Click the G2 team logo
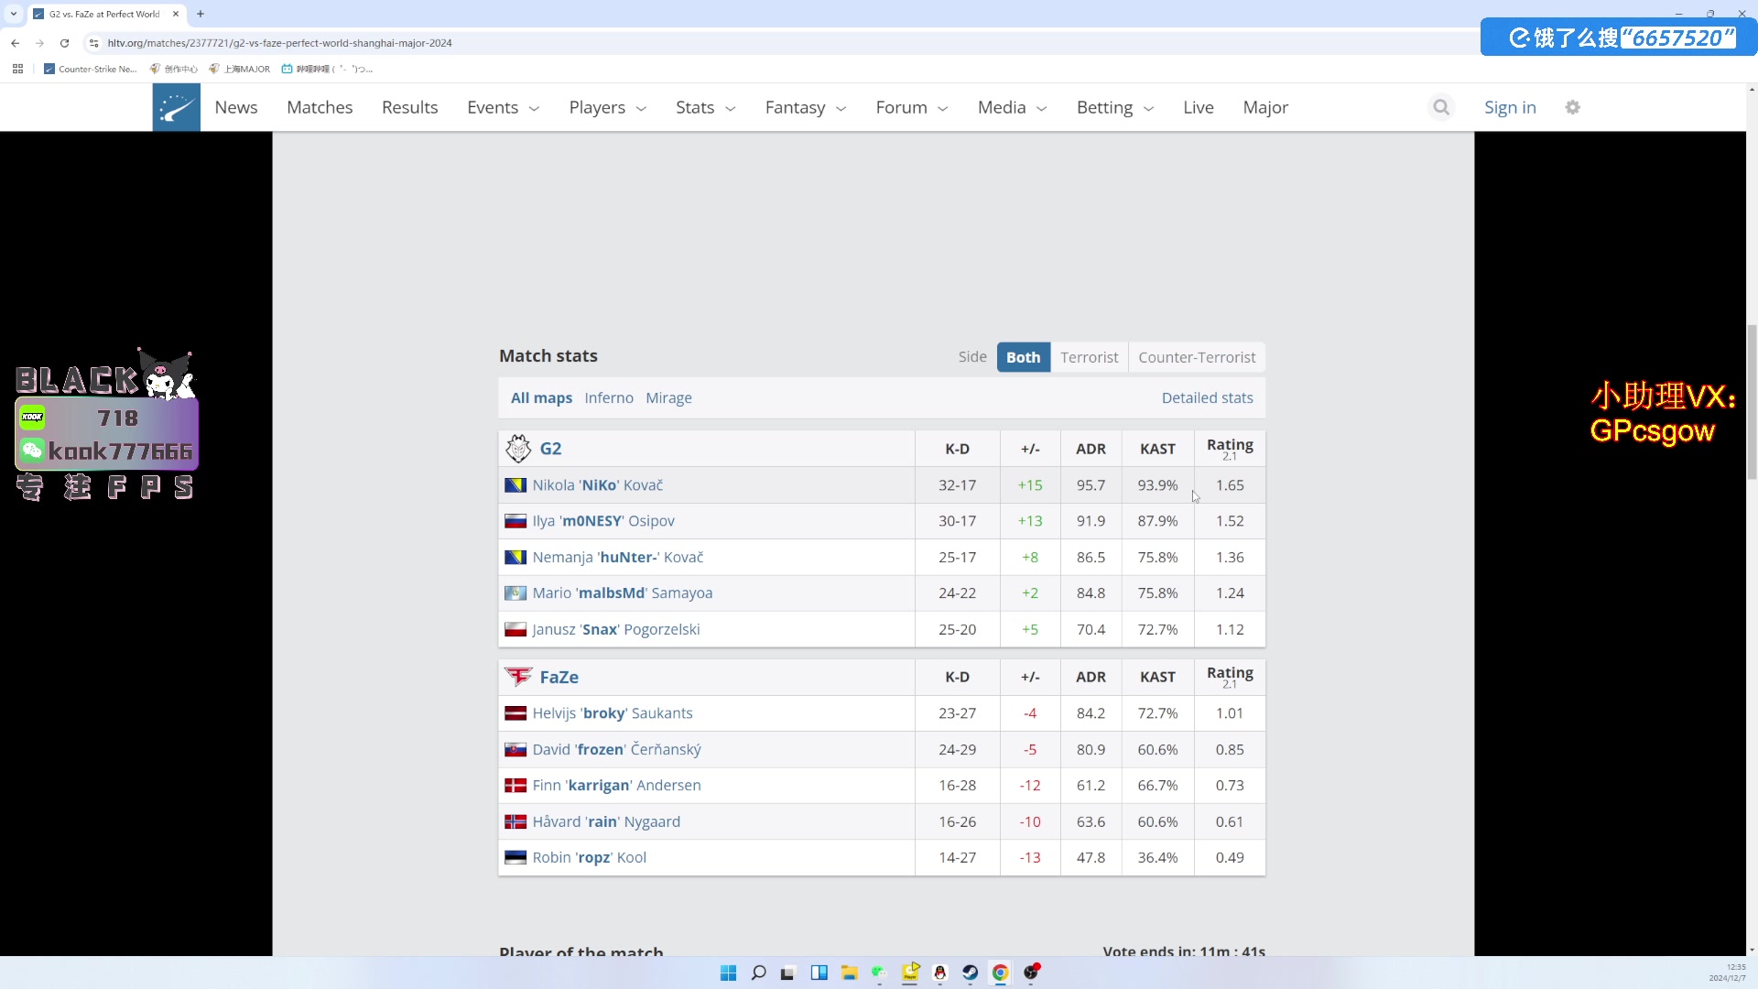The image size is (1758, 989). [518, 449]
